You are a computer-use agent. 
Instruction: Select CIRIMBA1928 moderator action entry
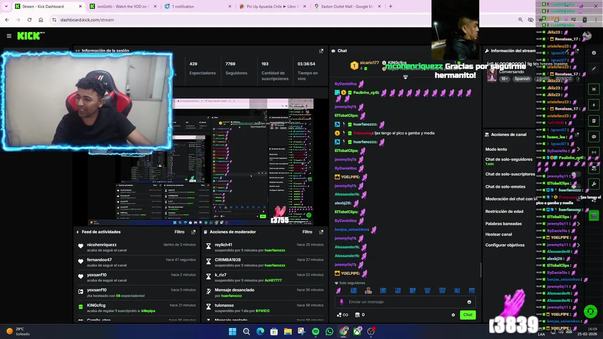264,263
